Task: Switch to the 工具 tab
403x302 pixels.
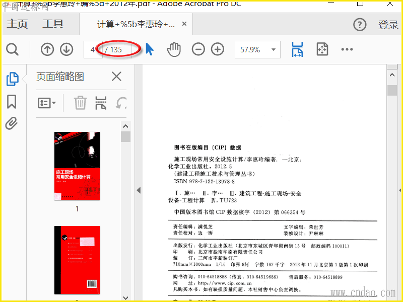Action: 53,24
